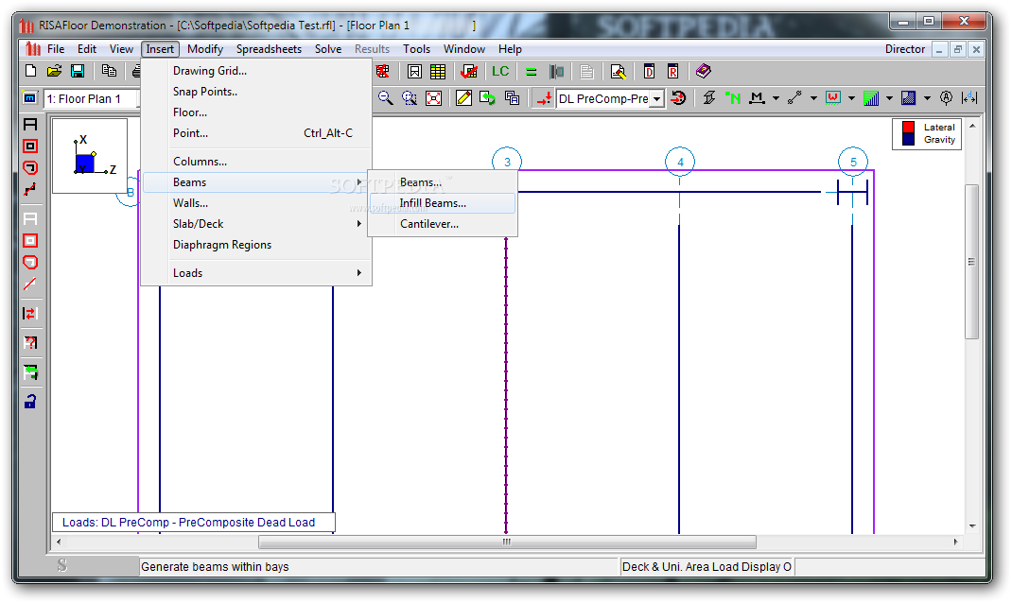
Task: Click the LC load combinations icon
Action: (x=500, y=72)
